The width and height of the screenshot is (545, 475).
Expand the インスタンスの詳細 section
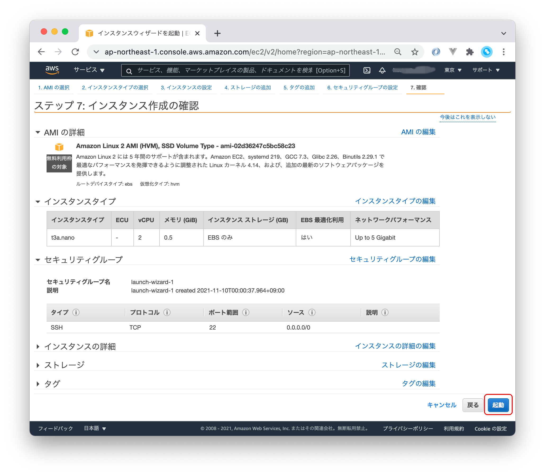point(38,346)
